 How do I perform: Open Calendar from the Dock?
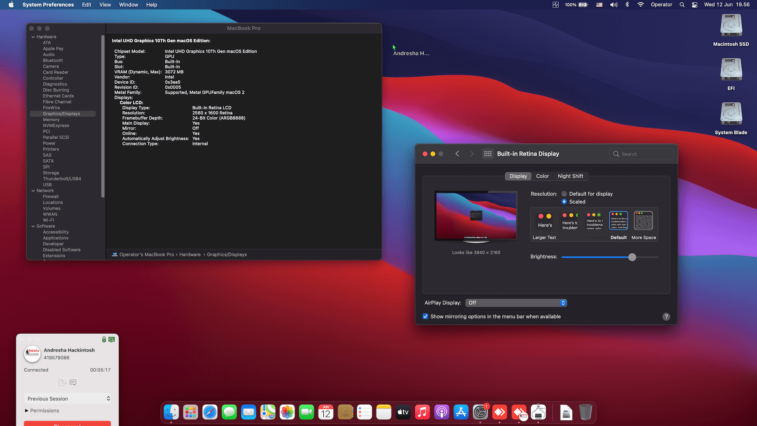[326, 413]
